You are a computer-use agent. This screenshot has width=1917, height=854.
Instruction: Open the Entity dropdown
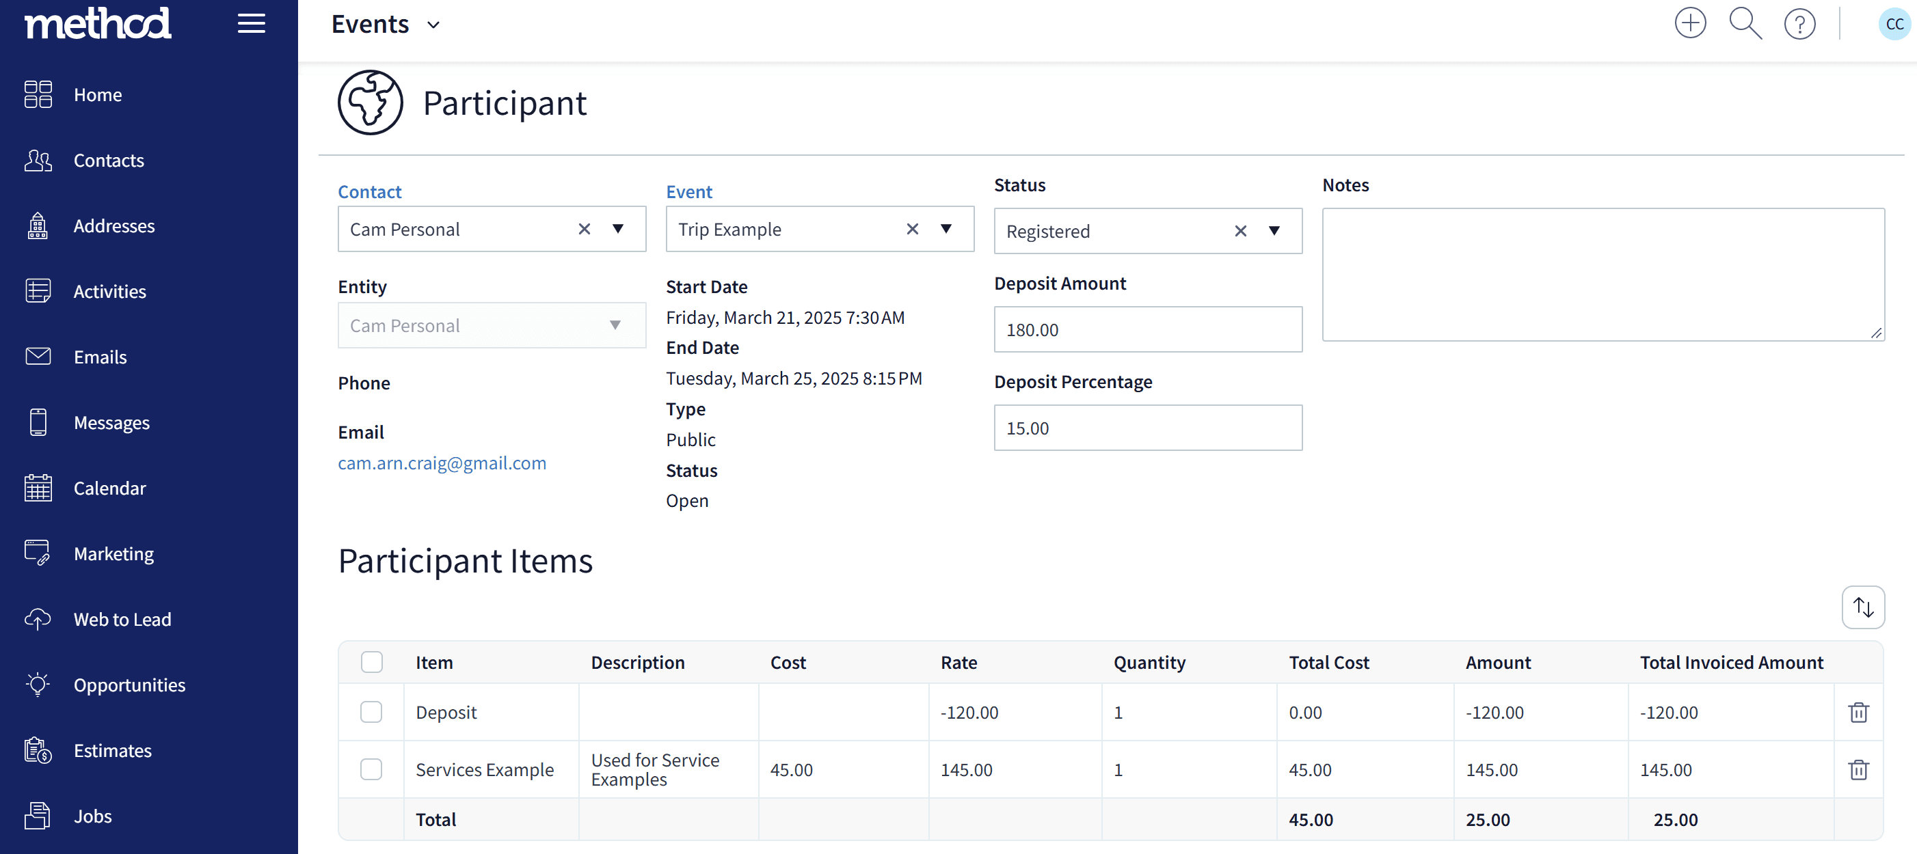click(492, 325)
